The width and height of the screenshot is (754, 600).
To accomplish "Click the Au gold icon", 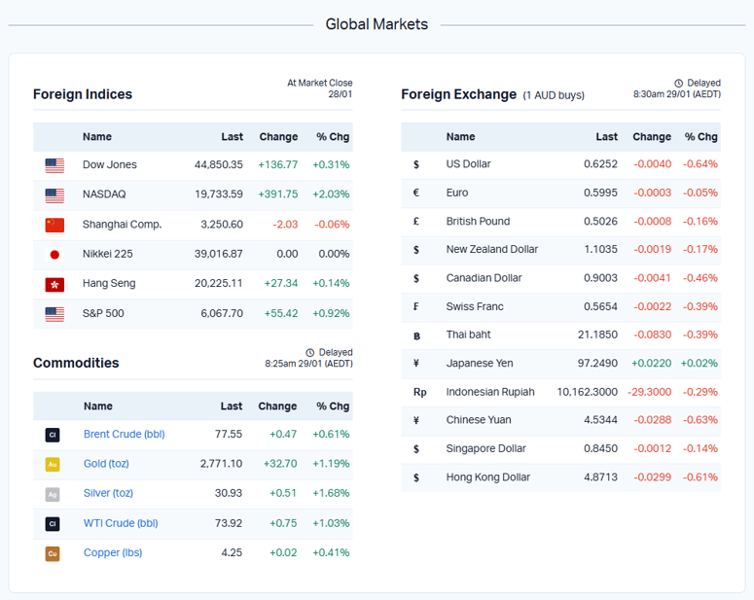I will (x=53, y=465).
